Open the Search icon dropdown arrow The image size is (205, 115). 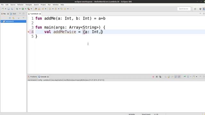[45, 9]
